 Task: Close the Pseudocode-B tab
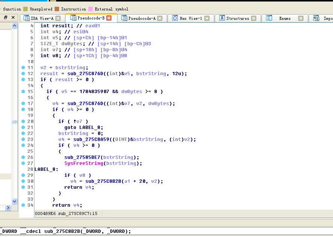109,18
